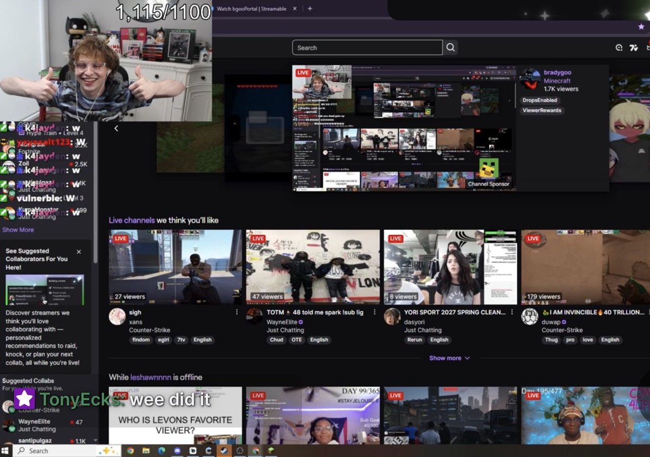The image size is (650, 457).
Task: Select the Chud tag
Action: 277,340
